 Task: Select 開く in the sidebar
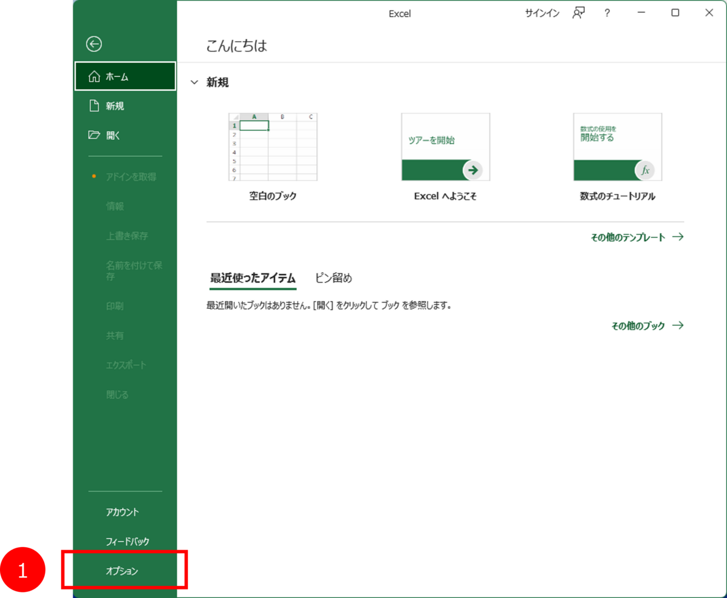(125, 135)
